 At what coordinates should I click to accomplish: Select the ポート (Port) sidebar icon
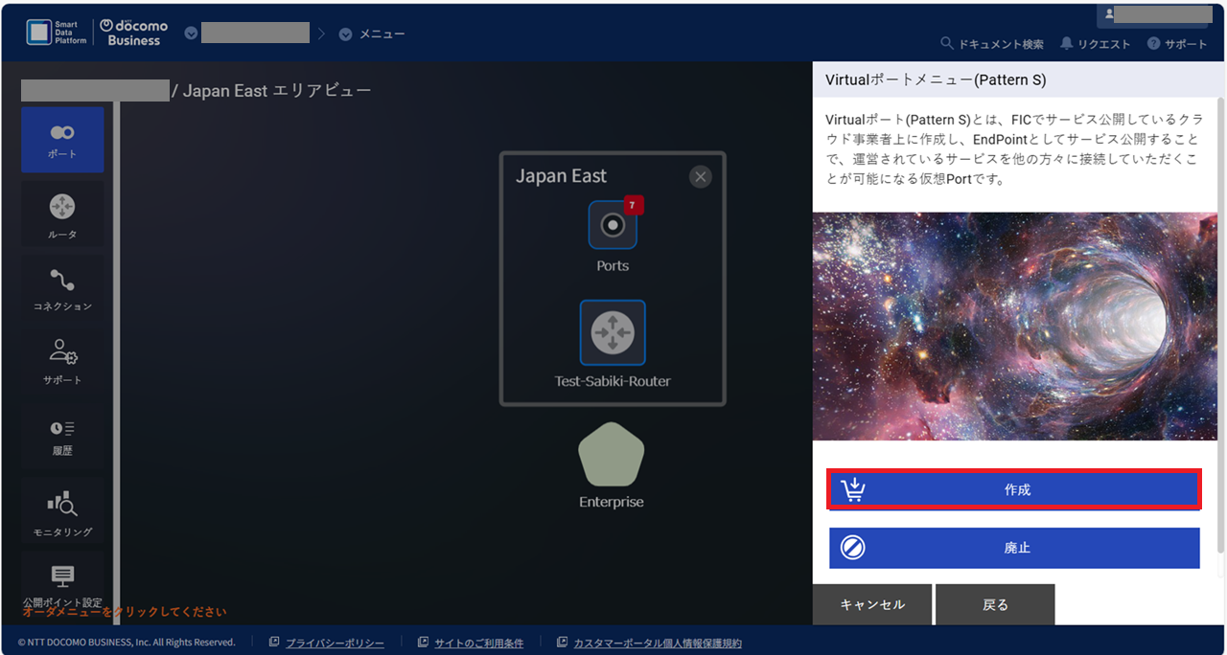click(62, 139)
